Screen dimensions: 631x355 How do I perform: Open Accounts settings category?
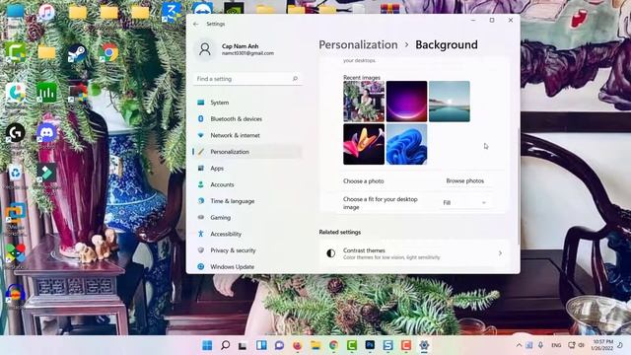[x=247, y=184]
